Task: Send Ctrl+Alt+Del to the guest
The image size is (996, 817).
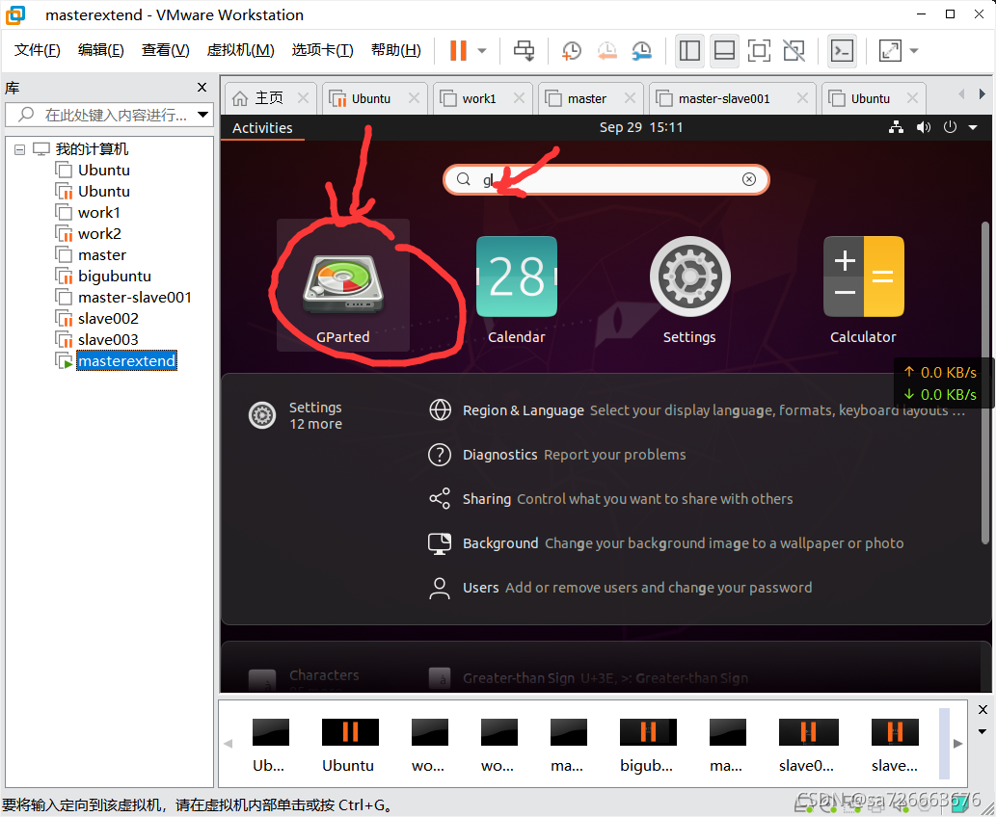Action: (524, 50)
